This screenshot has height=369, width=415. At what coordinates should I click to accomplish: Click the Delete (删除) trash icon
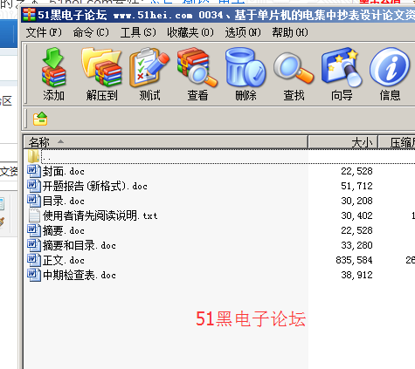[x=246, y=67]
